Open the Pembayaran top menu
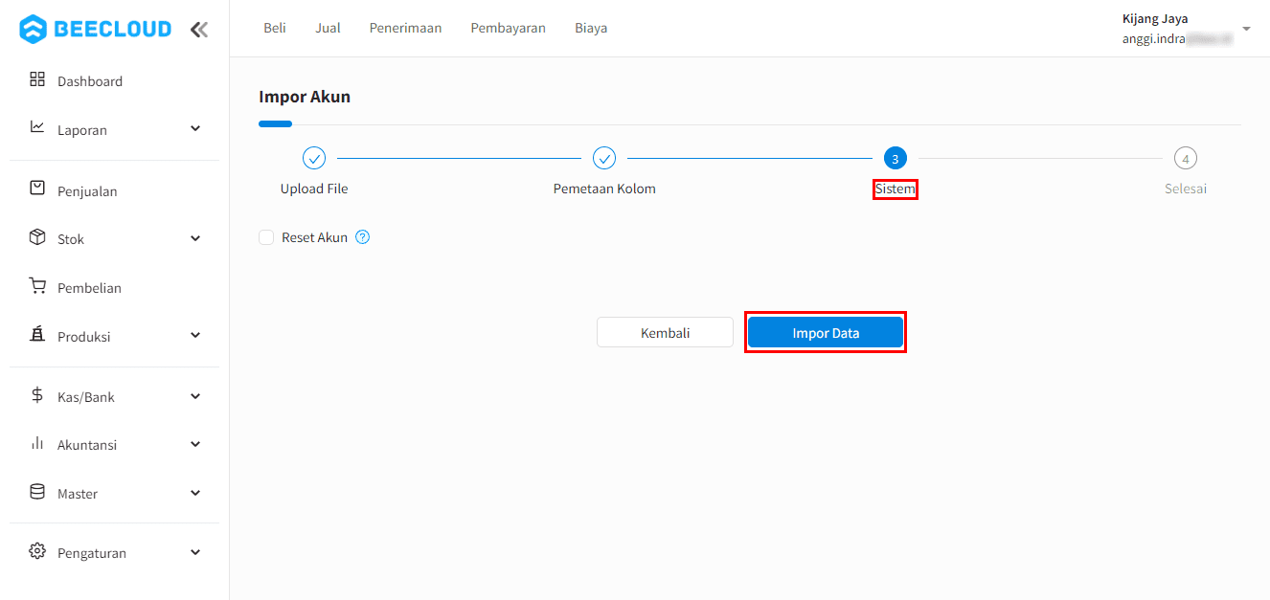 tap(508, 28)
